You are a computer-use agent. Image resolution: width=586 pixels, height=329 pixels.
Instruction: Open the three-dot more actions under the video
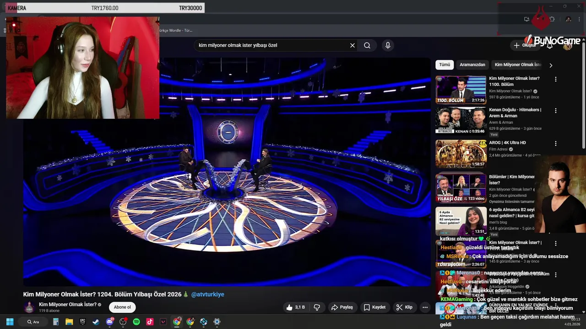pos(425,308)
